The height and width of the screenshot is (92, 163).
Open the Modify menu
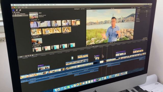point(43,5)
